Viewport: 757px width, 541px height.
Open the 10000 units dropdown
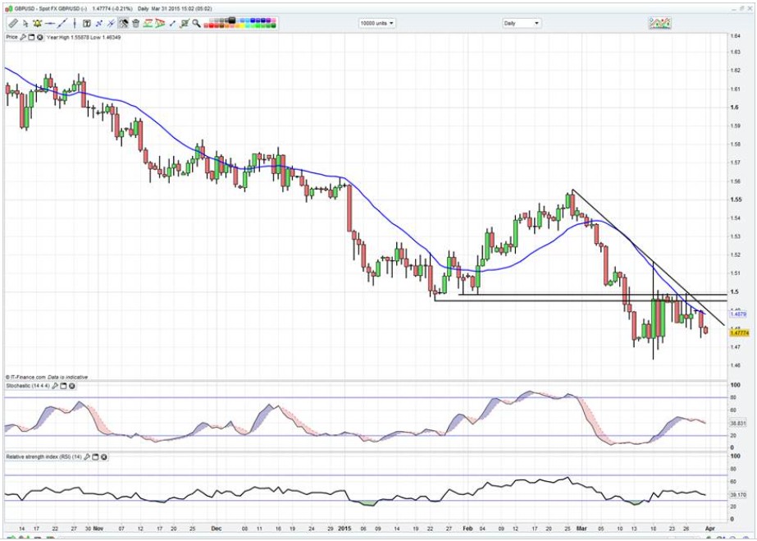376,23
